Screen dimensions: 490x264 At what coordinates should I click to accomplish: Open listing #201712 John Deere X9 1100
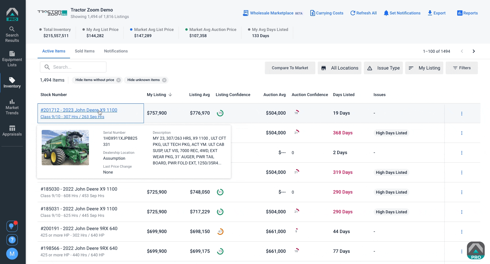(x=79, y=110)
